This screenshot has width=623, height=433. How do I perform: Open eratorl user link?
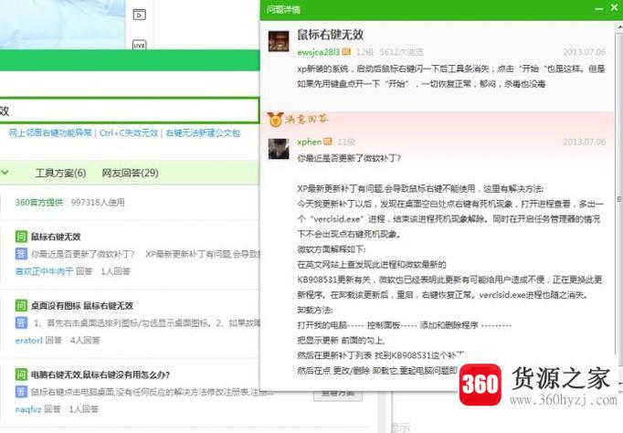point(28,341)
